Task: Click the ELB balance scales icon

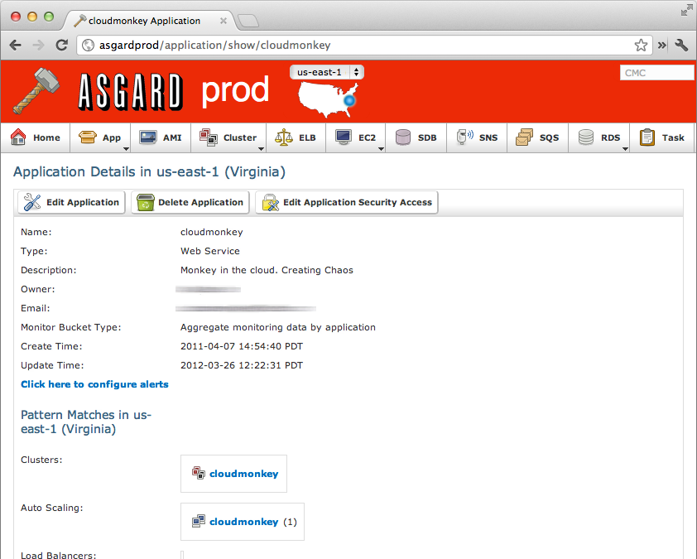Action: [x=284, y=137]
